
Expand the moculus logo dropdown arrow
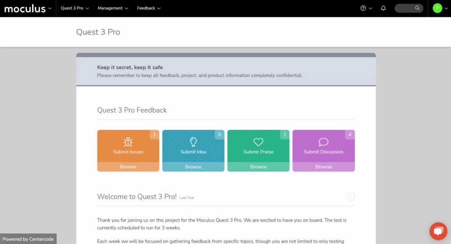[50, 8]
